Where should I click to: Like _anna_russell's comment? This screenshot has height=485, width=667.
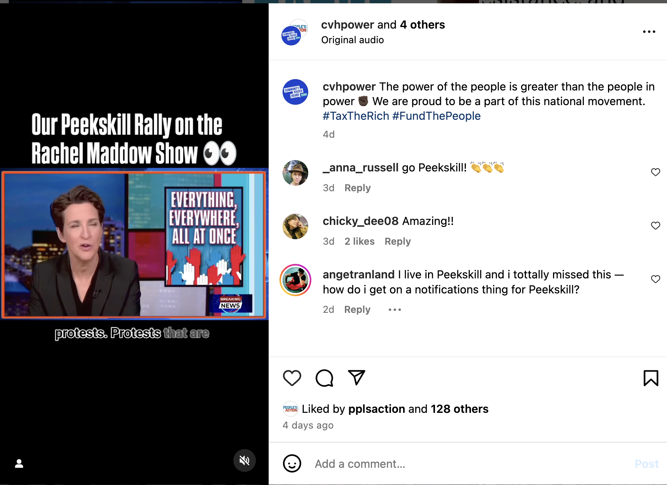pos(656,172)
